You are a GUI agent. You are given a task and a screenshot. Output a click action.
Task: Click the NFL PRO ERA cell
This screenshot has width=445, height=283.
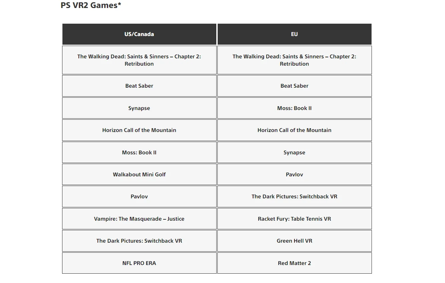point(139,263)
